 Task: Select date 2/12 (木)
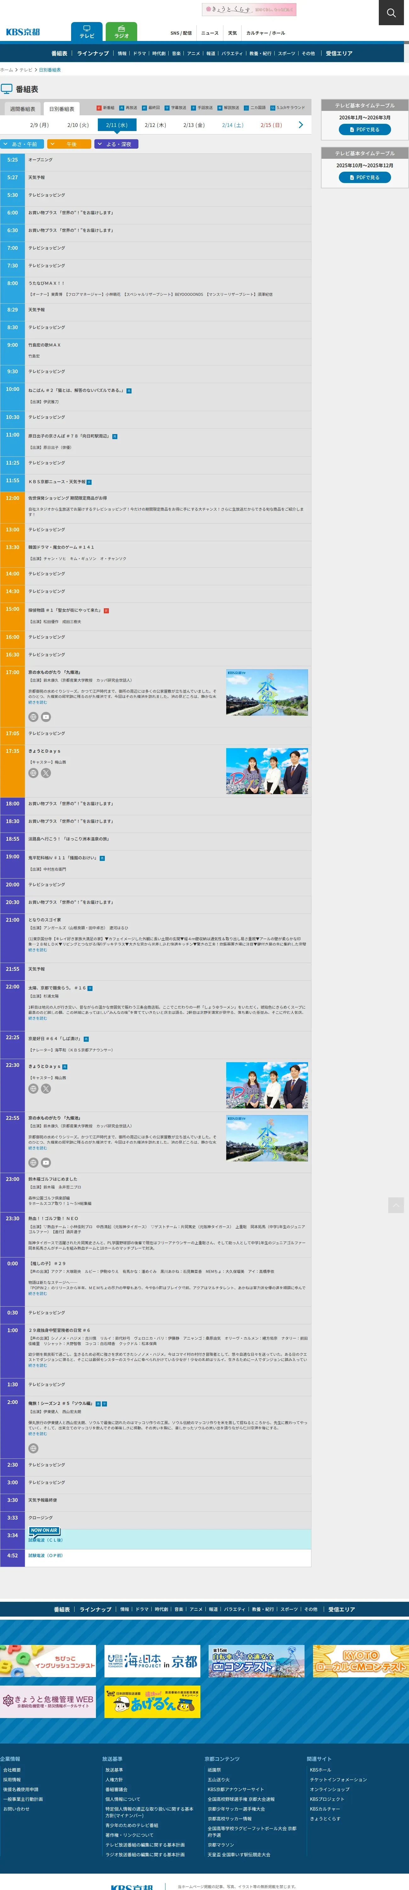pos(155,125)
